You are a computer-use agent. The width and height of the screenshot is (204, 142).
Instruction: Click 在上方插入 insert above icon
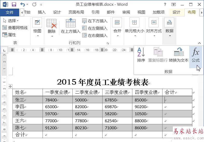coord(71,23)
